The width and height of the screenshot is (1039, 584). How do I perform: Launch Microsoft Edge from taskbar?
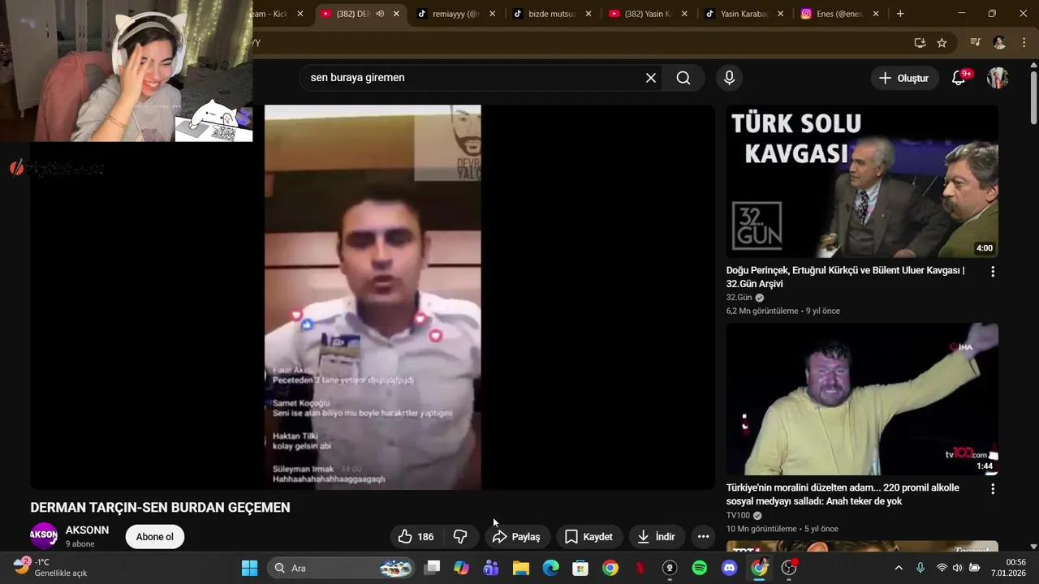[551, 568]
